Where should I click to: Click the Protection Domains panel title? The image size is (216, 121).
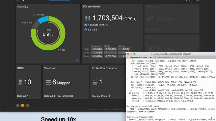pyautogui.click(x=104, y=68)
